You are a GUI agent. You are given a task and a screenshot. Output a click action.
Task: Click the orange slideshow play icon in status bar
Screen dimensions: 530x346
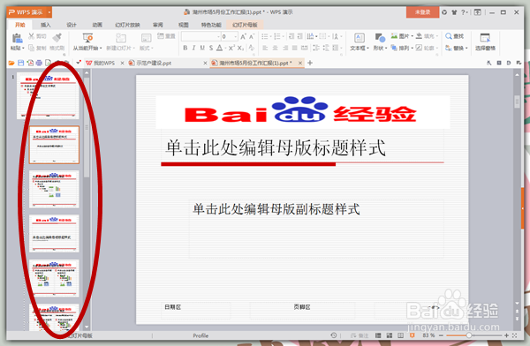(412, 335)
